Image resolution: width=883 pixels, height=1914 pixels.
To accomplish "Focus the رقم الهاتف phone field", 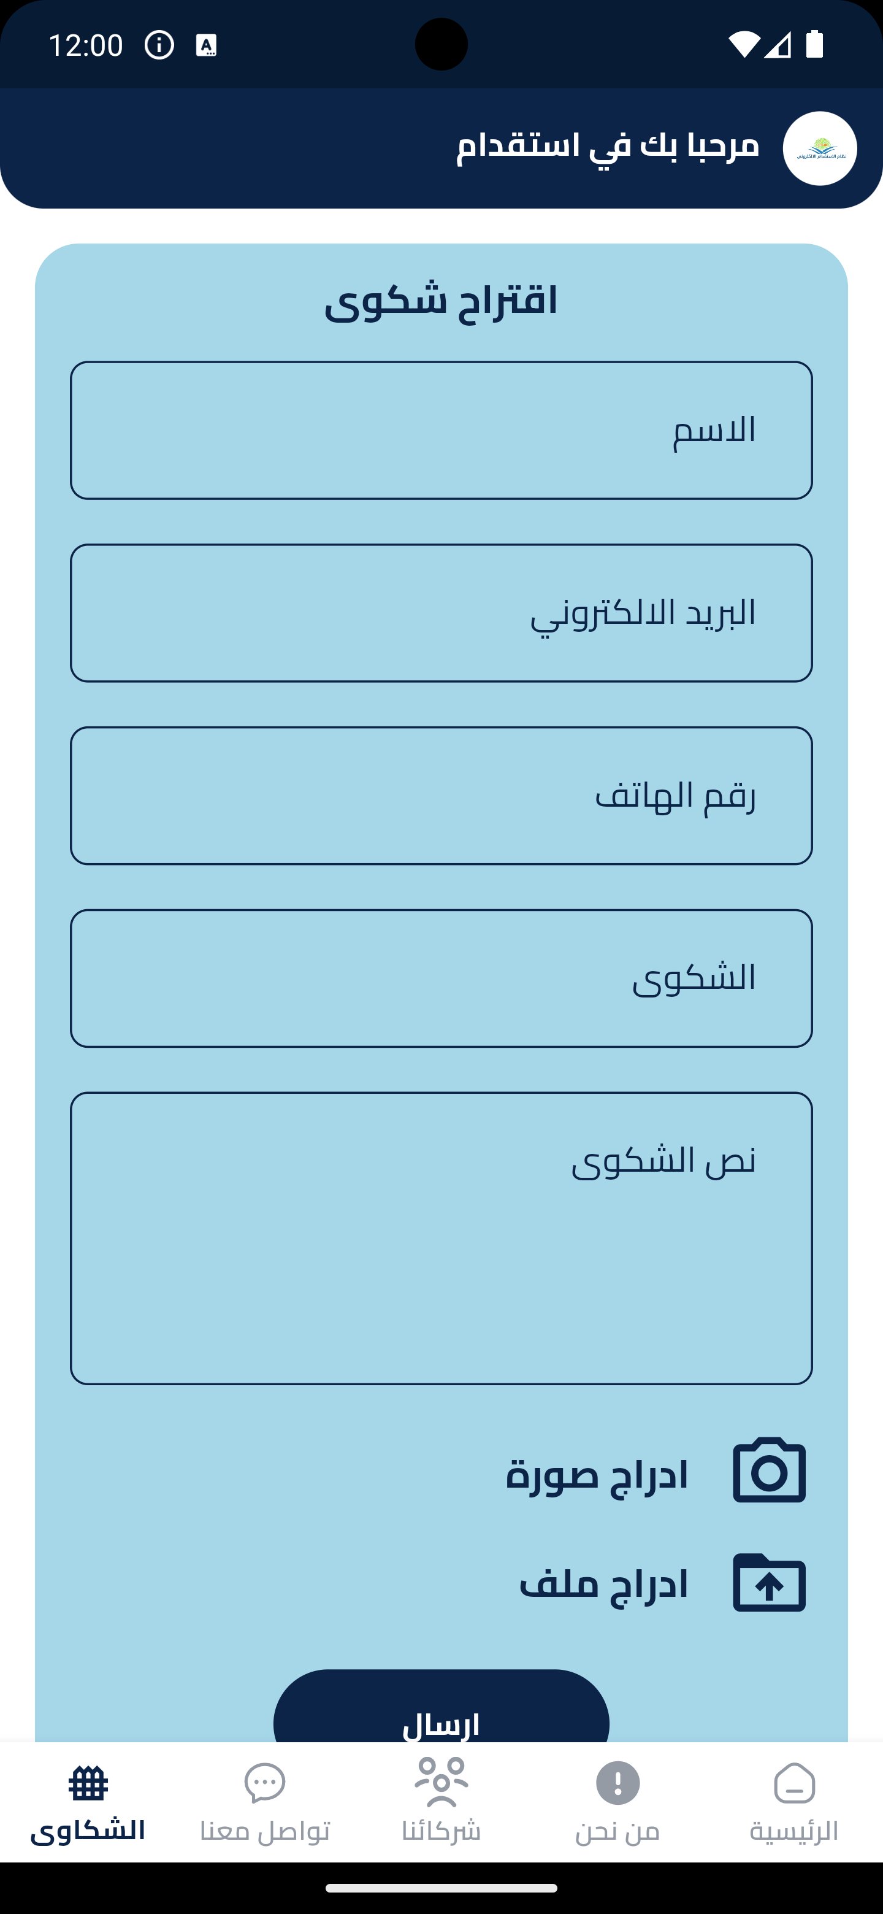I will coord(441,796).
